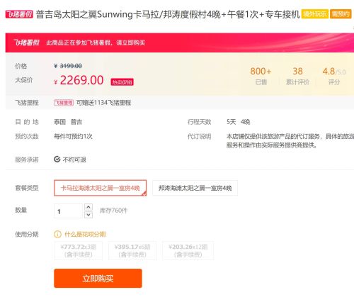Screen dimensions: 354x302
Task: Click the quantity input field
Action: [x=68, y=211]
